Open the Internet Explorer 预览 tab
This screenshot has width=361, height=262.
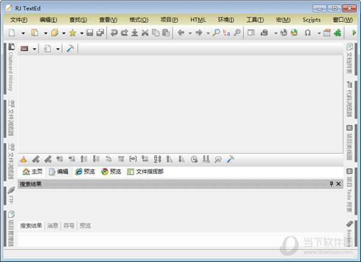pyautogui.click(x=85, y=172)
